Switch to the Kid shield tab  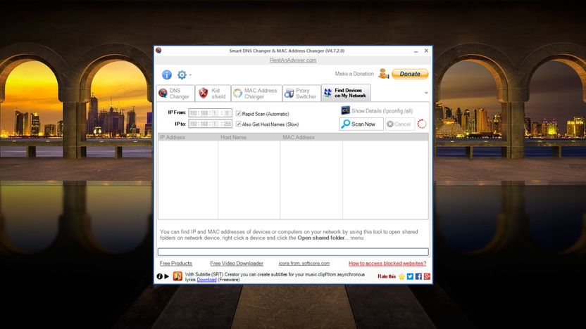(213, 93)
